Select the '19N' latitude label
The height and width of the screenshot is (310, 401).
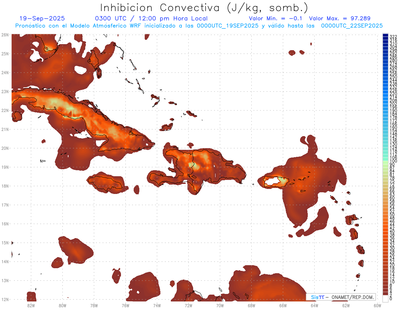click(5, 167)
